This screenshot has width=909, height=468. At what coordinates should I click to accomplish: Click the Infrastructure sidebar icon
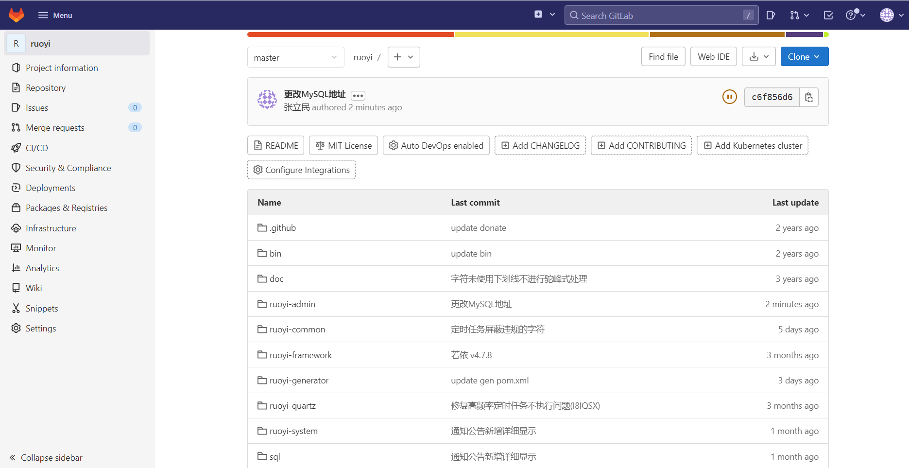click(x=16, y=228)
